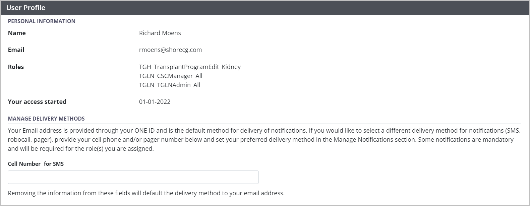Click the access start date 01-01-2022
The image size is (530, 206).
point(155,102)
